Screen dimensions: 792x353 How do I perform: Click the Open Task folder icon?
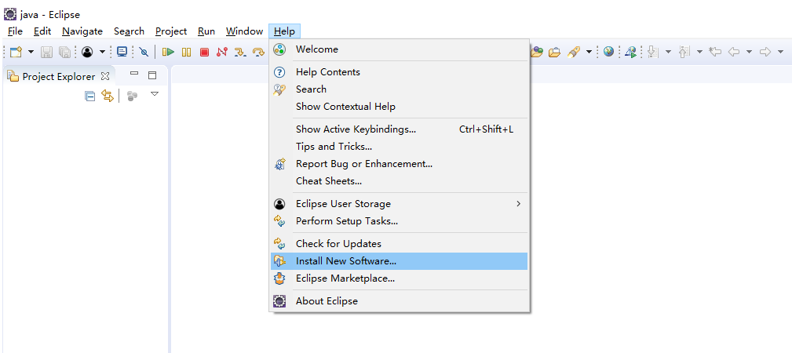click(555, 52)
